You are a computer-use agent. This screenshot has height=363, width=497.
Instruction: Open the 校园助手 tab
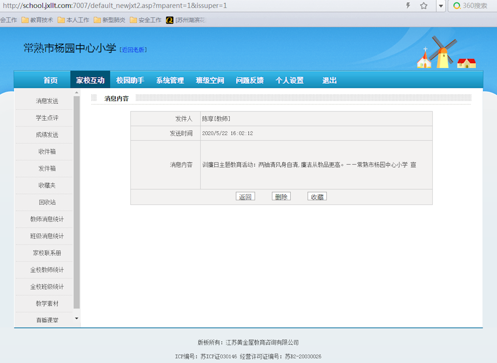pos(130,80)
